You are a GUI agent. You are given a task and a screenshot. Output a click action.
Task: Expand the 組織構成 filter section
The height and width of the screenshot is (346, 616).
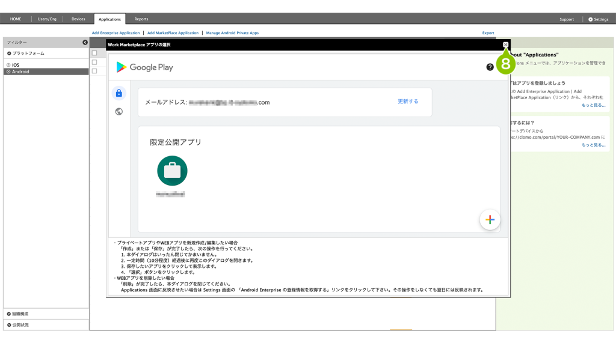[46, 314]
